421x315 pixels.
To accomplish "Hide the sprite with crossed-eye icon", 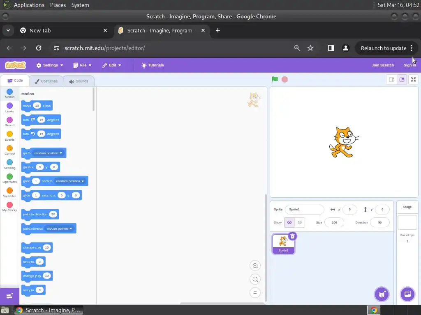I will pos(300,222).
